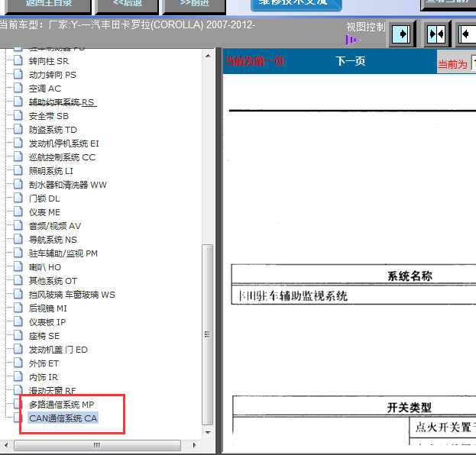Click the document icon beside 外饰 ET

(18, 363)
